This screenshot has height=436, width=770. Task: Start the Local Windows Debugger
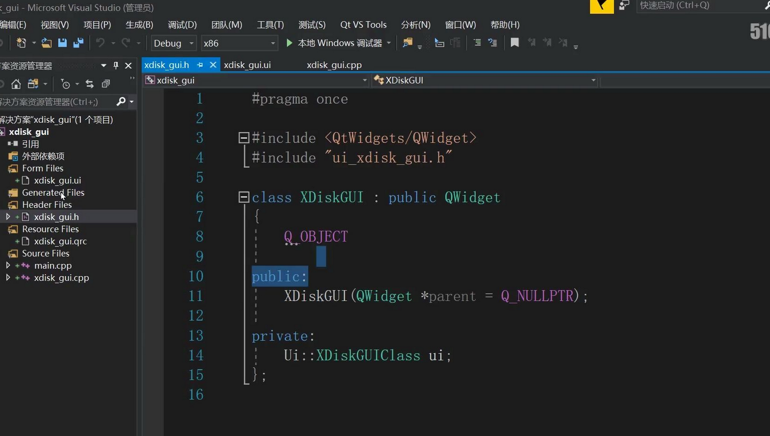(x=334, y=43)
